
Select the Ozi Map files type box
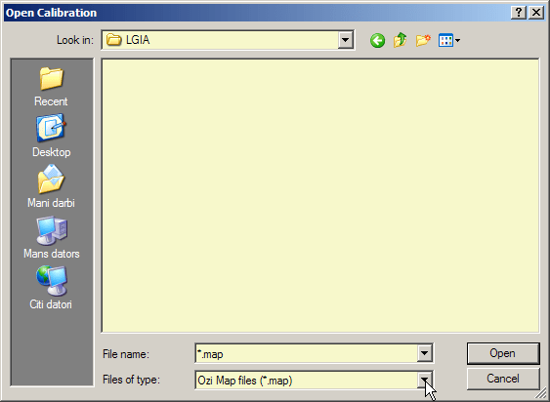pos(306,380)
